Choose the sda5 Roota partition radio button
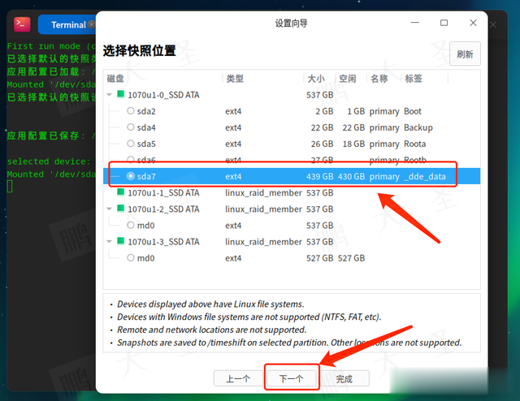This screenshot has width=520, height=401. pyautogui.click(x=131, y=144)
